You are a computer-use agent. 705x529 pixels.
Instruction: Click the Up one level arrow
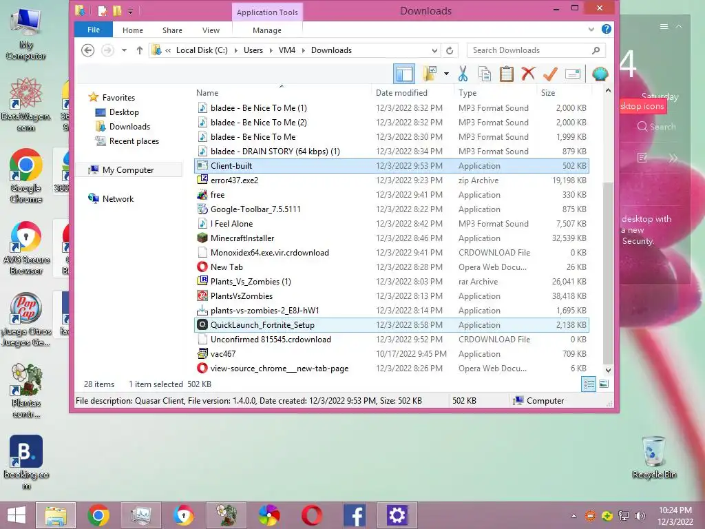pyautogui.click(x=139, y=50)
